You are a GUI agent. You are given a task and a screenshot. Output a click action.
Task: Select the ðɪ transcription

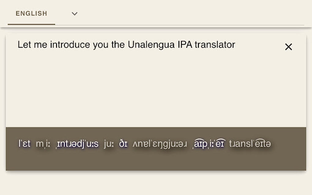coord(124,143)
